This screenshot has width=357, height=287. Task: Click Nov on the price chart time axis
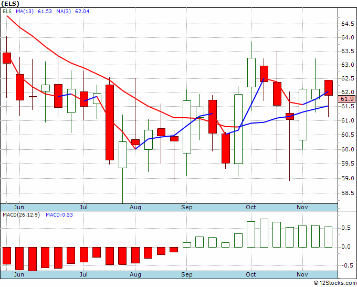[302, 207]
